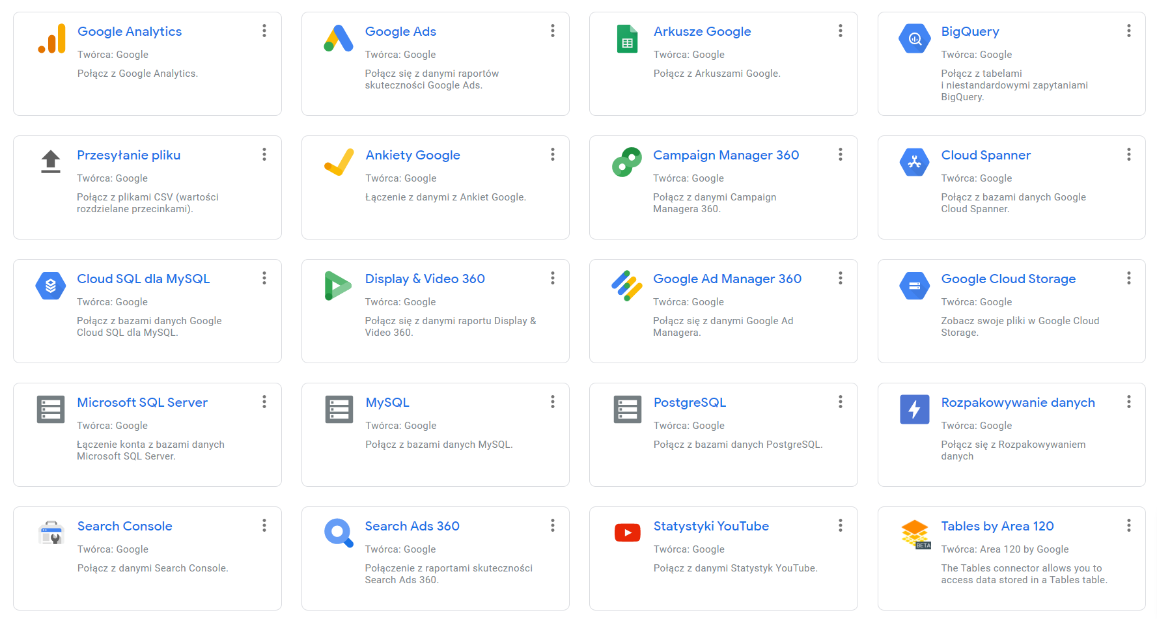Click the red Statystyki YouTube icon
The image size is (1157, 619).
tap(627, 532)
